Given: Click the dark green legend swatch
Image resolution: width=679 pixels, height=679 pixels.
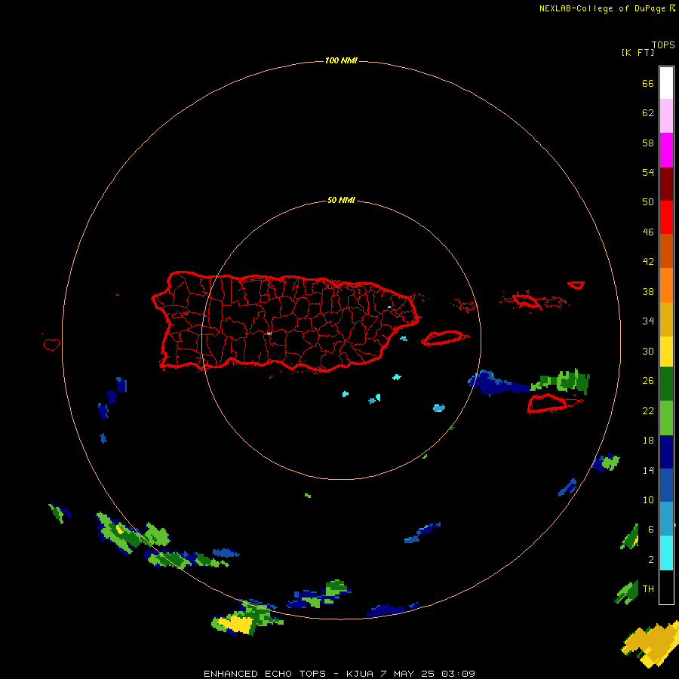Looking at the screenshot, I should click(666, 384).
